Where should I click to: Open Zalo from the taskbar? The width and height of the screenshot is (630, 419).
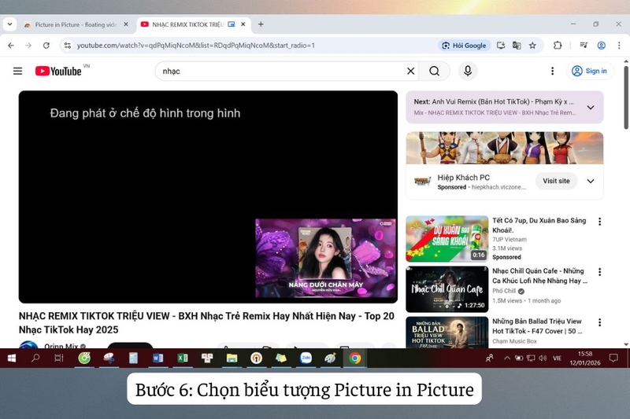pyautogui.click(x=306, y=358)
